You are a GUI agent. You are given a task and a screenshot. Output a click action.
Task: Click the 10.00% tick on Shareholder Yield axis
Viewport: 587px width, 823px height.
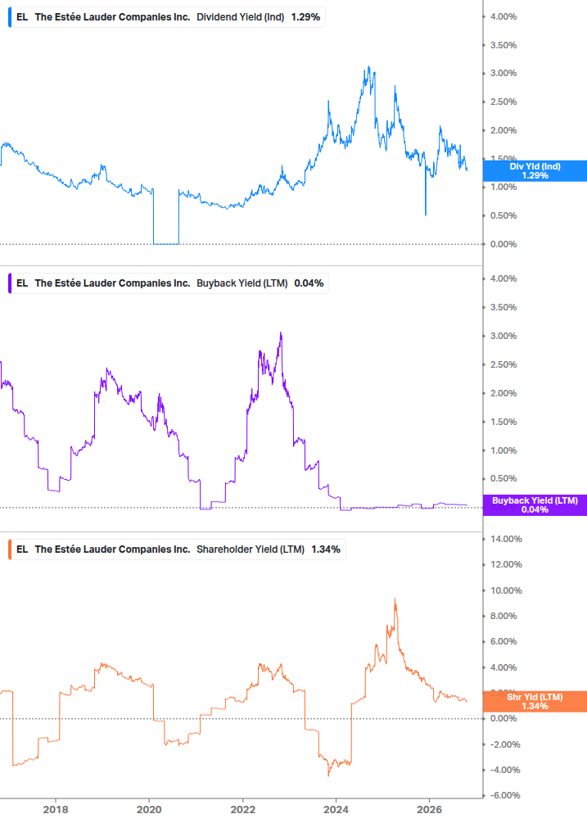pyautogui.click(x=506, y=590)
